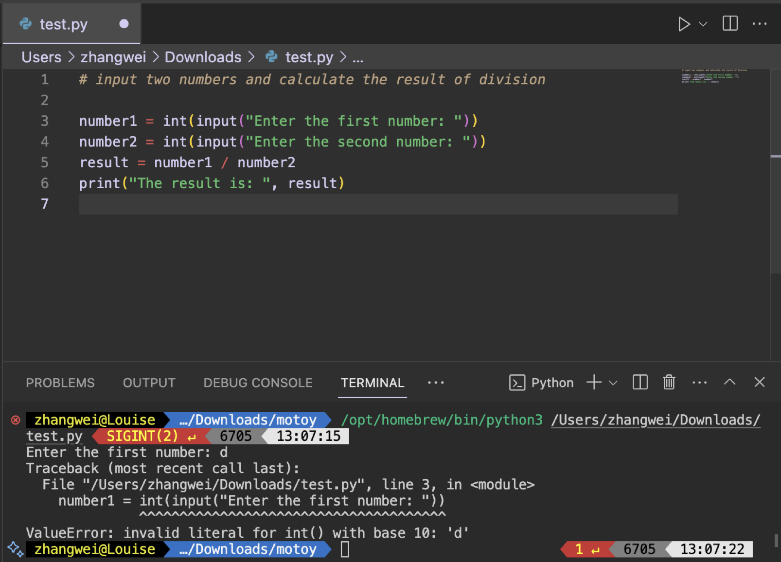This screenshot has width=781, height=562.
Task: Click the Downloads breadcrumb folder
Action: [203, 57]
